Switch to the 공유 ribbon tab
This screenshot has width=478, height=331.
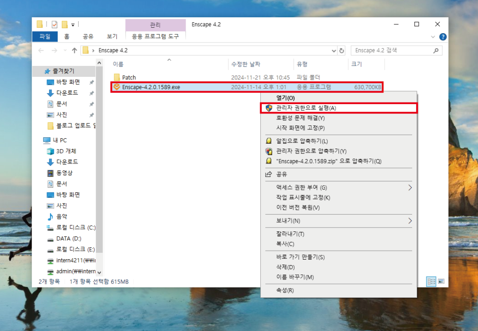point(88,36)
